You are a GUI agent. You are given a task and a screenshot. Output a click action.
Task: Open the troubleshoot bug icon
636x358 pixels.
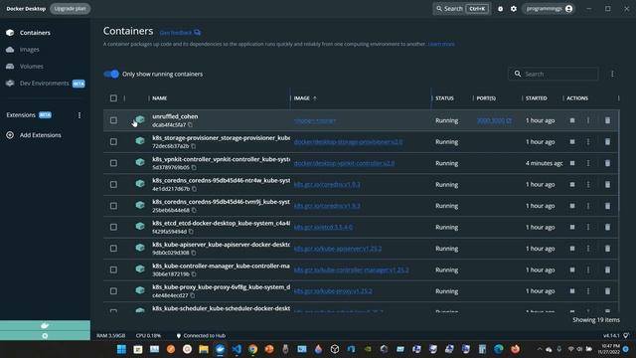(x=500, y=9)
